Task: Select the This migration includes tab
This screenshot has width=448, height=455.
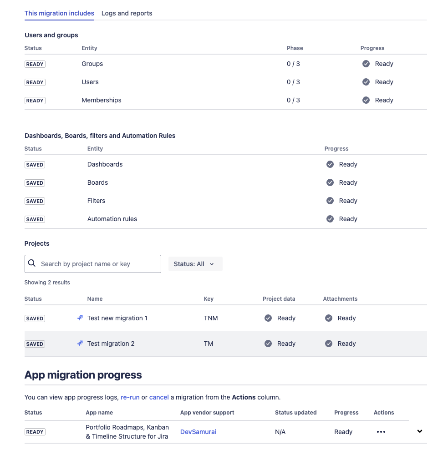Action: (x=59, y=13)
